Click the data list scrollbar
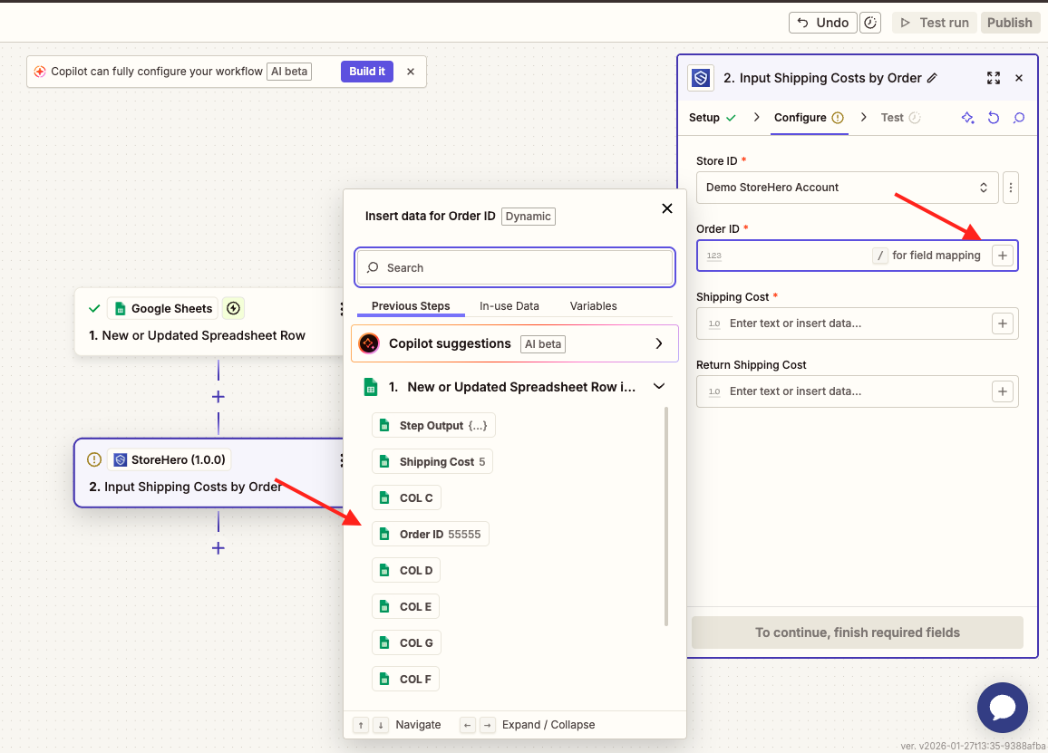The image size is (1048, 753). pyautogui.click(x=666, y=516)
